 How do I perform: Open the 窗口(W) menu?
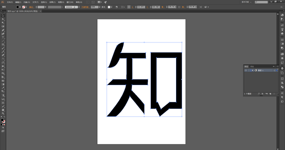[70, 2]
